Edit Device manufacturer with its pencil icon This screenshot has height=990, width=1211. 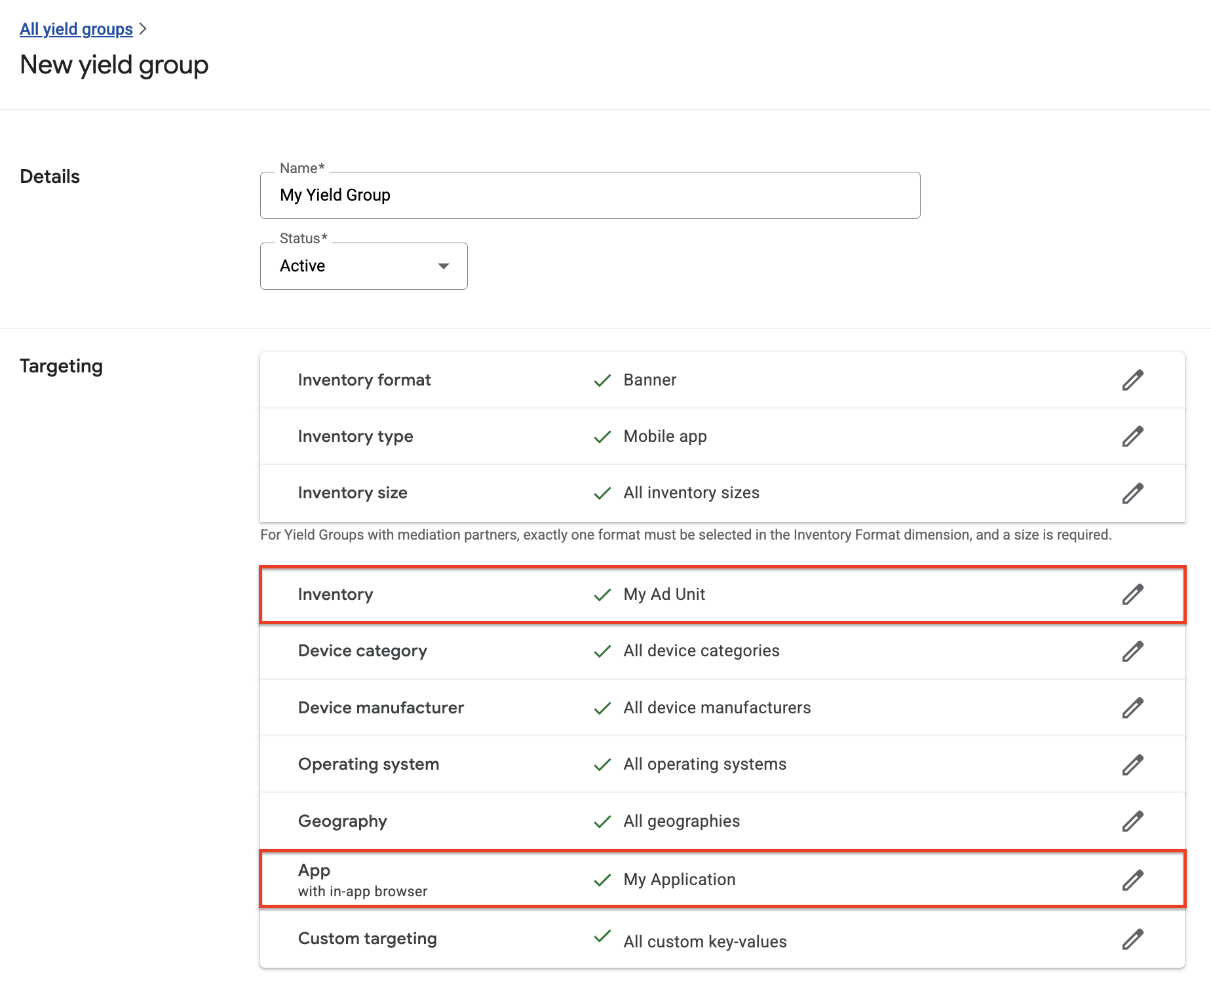click(1132, 708)
